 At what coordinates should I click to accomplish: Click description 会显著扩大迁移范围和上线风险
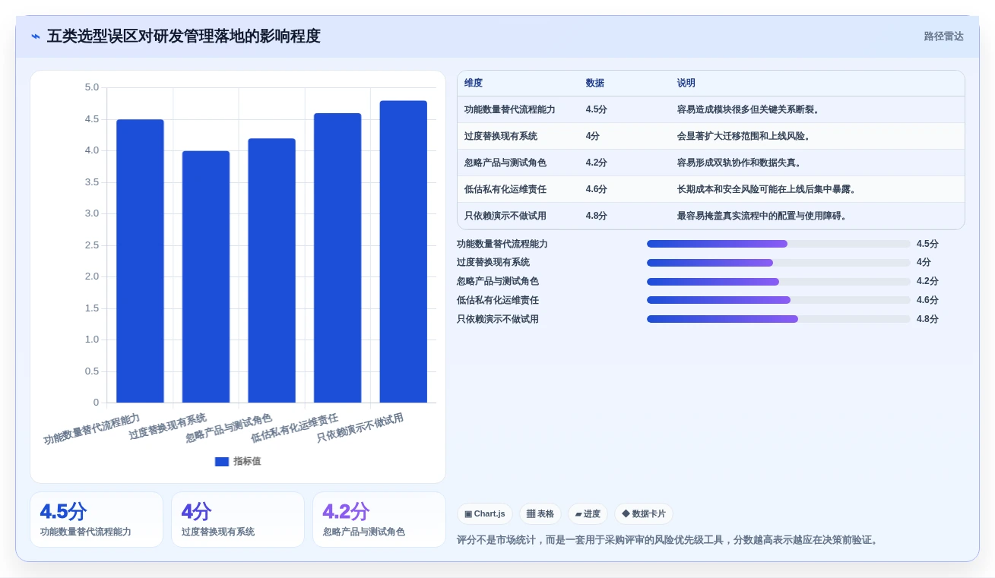point(745,136)
